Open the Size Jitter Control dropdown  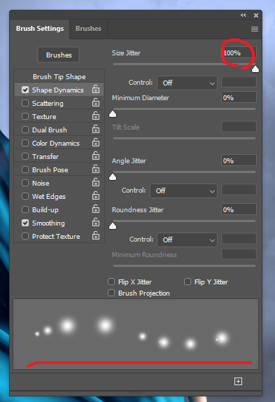[x=187, y=83]
